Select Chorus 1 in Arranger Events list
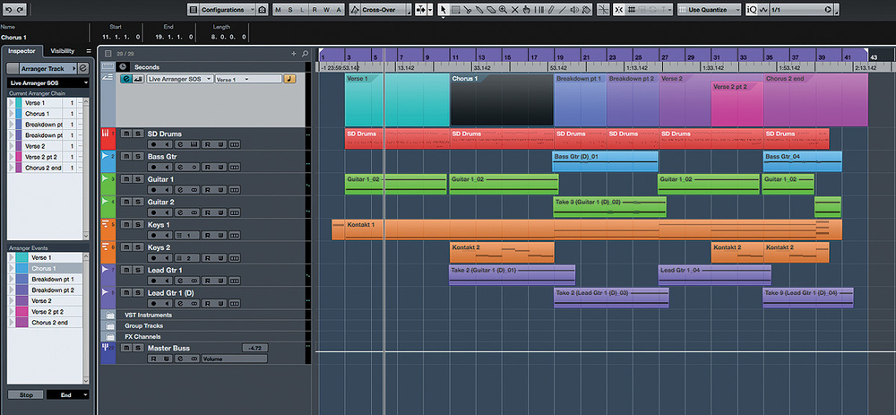896x415 pixels. [44, 268]
